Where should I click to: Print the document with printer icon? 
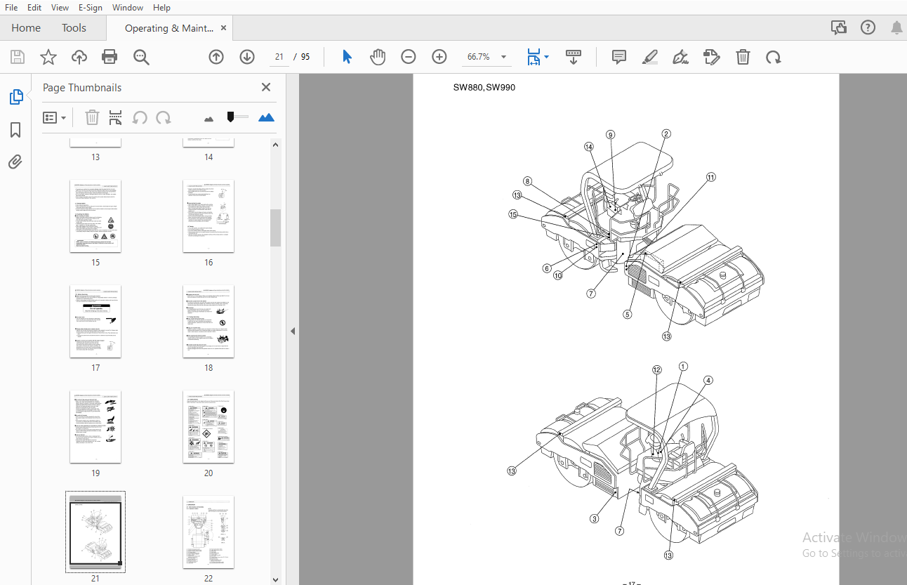(x=110, y=57)
